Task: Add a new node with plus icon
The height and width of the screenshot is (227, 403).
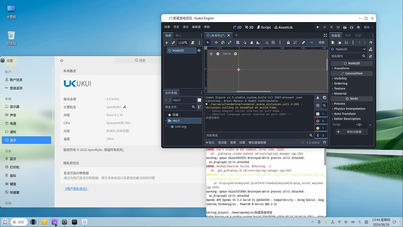Action: click(166, 43)
